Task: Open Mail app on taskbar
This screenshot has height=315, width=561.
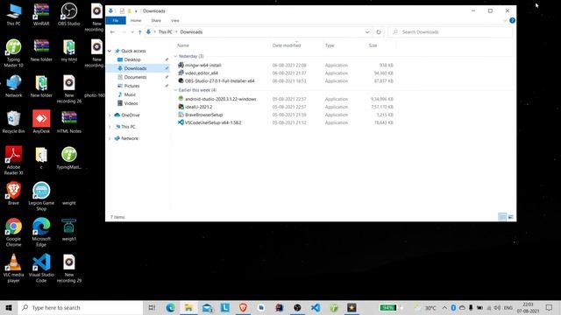Action: [207, 307]
